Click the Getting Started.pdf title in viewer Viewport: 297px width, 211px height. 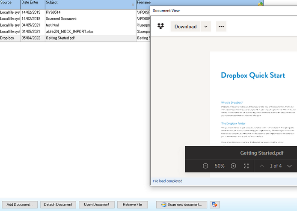(x=262, y=153)
